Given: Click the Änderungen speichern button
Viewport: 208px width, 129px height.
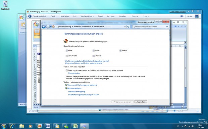Looking at the screenshot, I should [122, 102].
